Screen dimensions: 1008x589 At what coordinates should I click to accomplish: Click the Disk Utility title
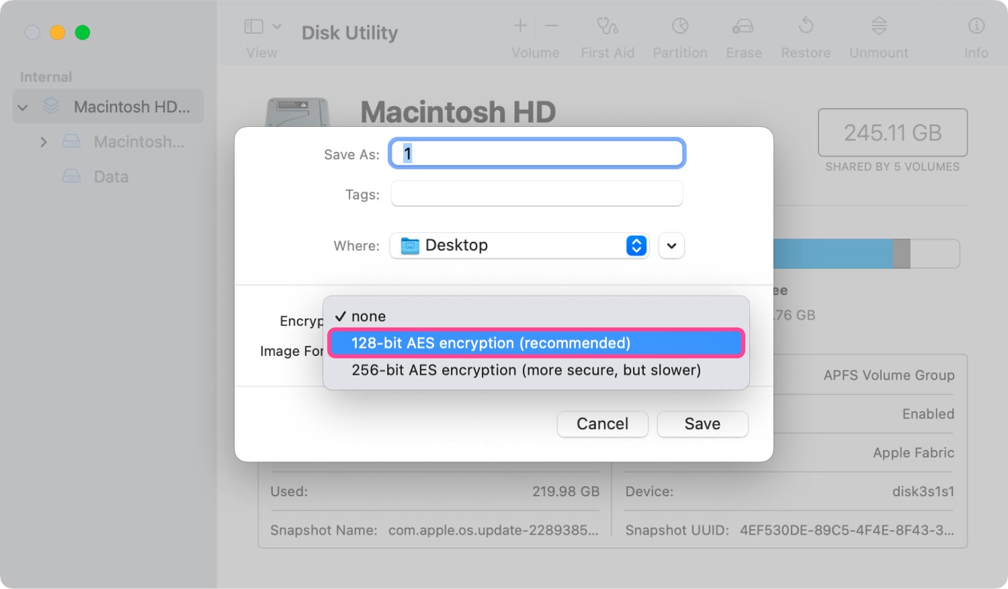(349, 32)
